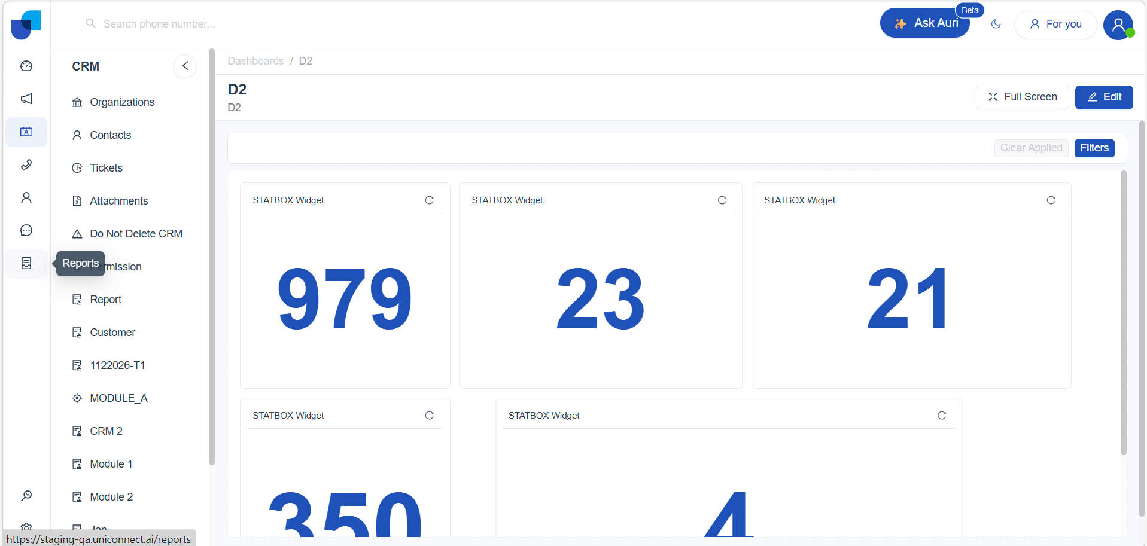Click the user profile avatar icon

(1118, 25)
